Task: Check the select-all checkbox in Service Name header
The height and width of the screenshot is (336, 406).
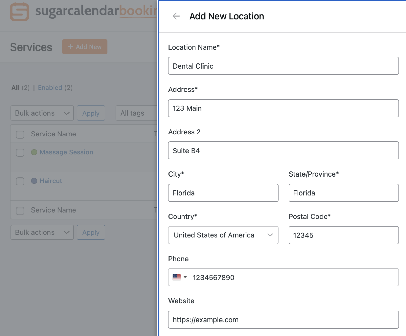Action: 20,135
